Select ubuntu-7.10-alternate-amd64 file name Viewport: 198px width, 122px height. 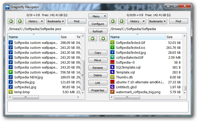coord(140,82)
